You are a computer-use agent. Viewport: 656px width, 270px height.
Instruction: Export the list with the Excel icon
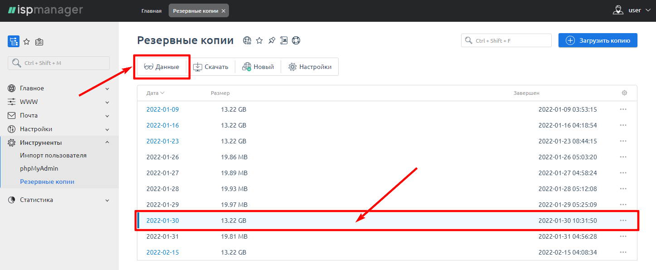284,41
